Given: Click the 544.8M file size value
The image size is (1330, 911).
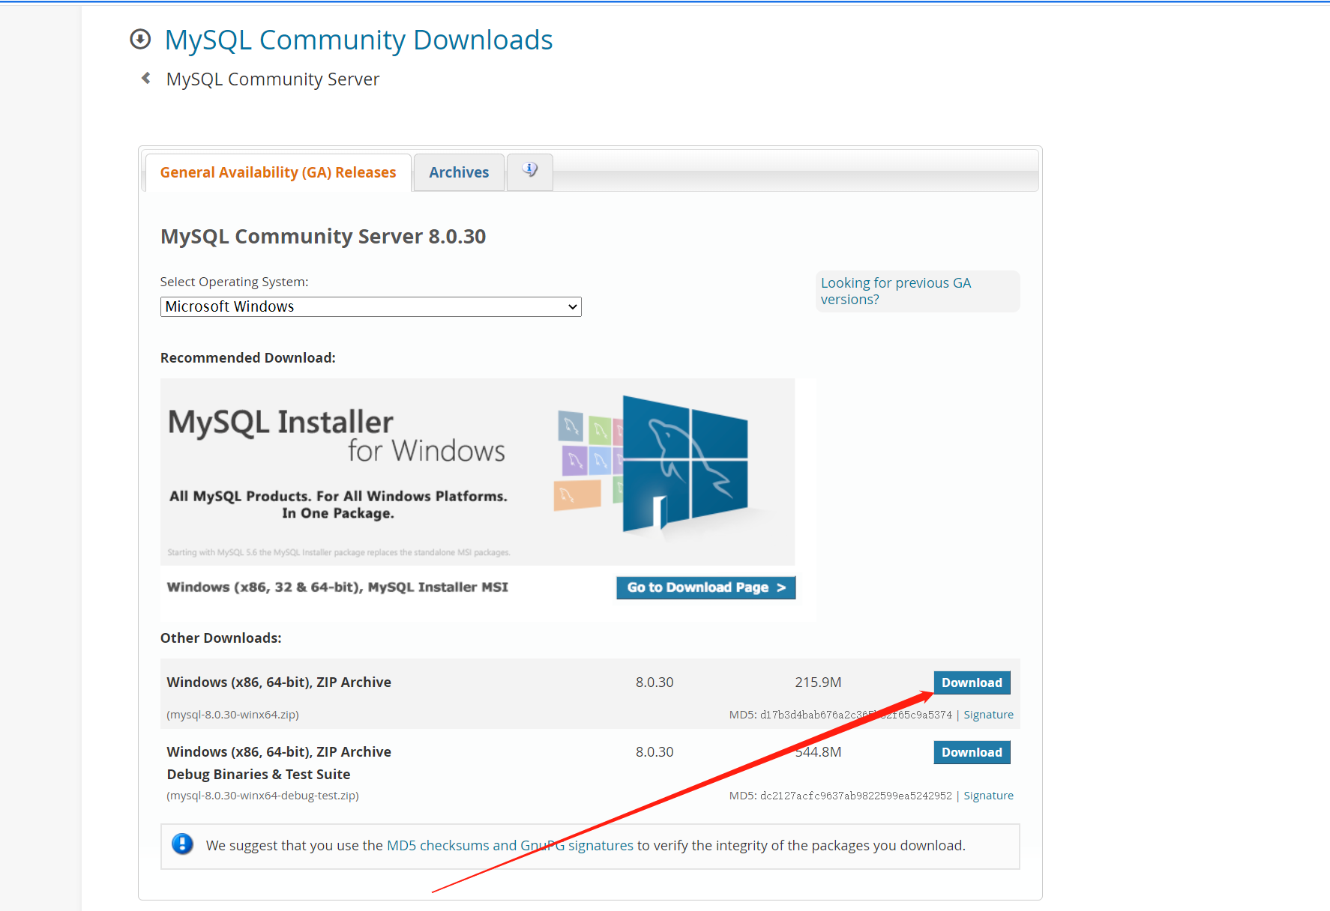Looking at the screenshot, I should (818, 752).
